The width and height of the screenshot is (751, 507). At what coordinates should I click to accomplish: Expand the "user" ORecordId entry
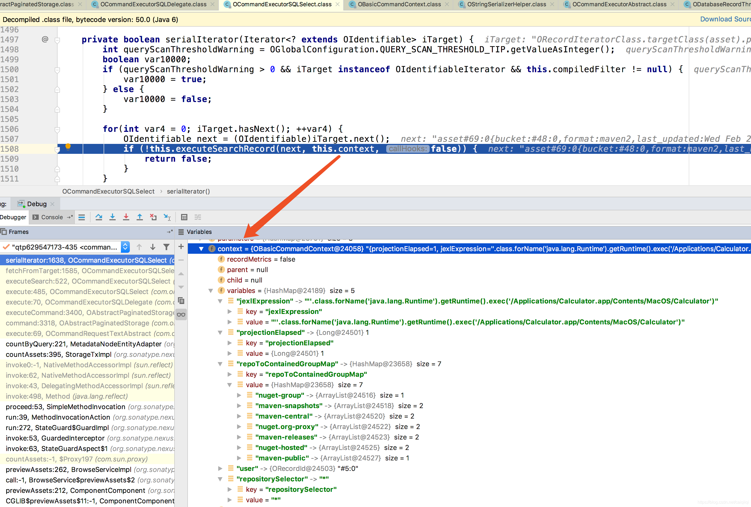220,469
